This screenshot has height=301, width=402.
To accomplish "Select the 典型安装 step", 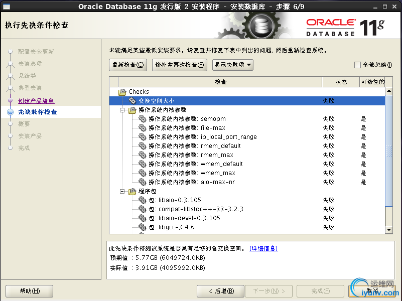I will 30,88.
